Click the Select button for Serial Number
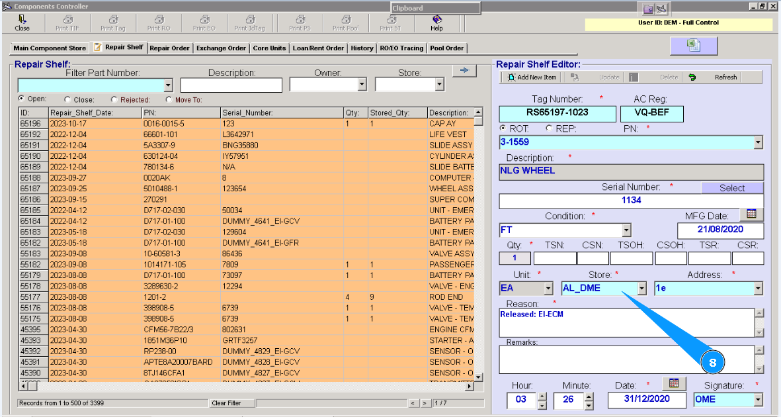Viewport: 781px width, 419px height. point(732,188)
